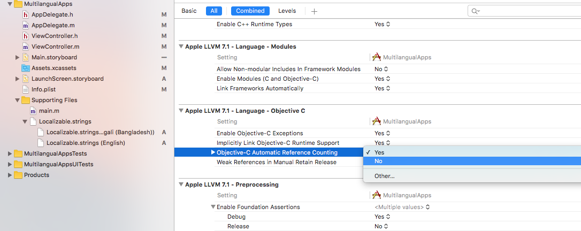Click MultilangualApps target icon in Objective C section
581x231 pixels.
[x=377, y=121]
